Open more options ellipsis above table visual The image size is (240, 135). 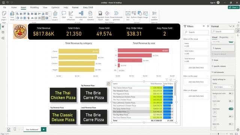click(x=175, y=79)
